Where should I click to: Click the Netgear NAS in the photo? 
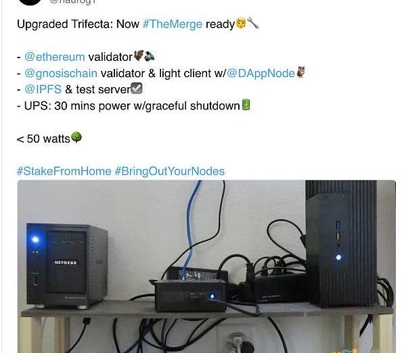pos(67,266)
